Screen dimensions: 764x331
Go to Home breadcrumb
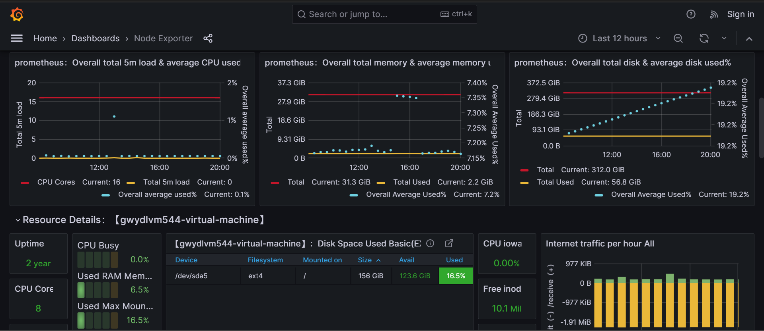45,38
